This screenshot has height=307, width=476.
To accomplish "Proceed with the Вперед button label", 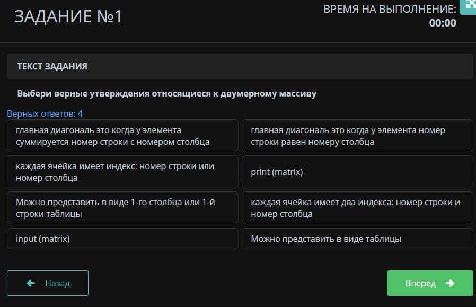I will [420, 283].
